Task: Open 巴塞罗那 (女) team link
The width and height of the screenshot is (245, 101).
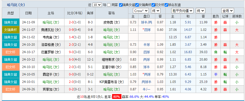Action: [x=51, y=52]
